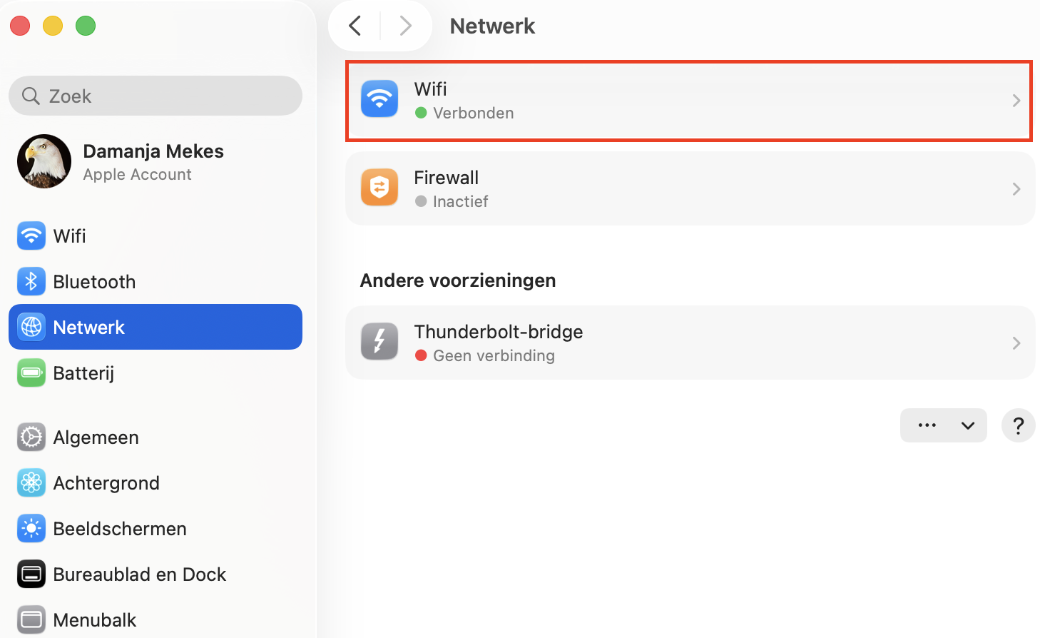
Task: Click the forward navigation arrow
Action: click(405, 25)
